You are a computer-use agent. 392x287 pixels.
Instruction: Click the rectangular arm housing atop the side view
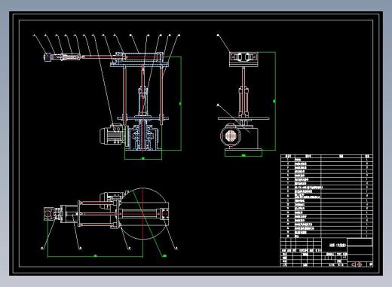click(243, 60)
